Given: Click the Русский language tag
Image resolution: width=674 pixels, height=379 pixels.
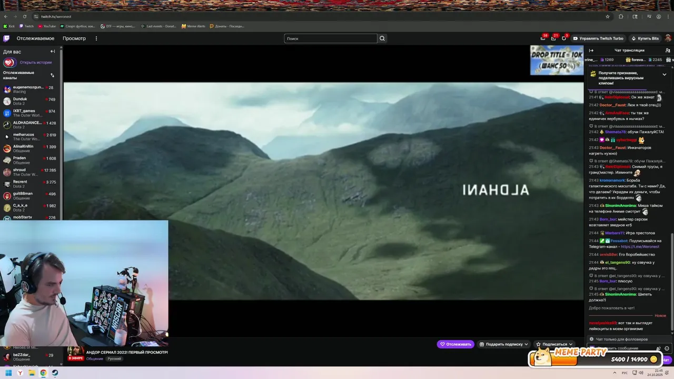Looking at the screenshot, I should pos(114,358).
